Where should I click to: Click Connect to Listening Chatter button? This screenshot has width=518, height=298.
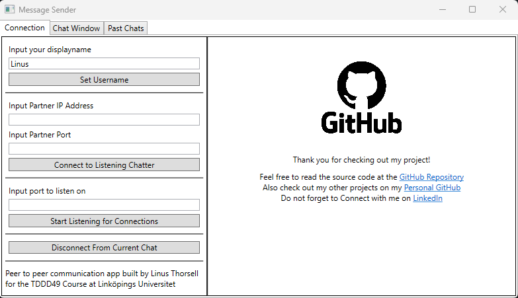[104, 165]
